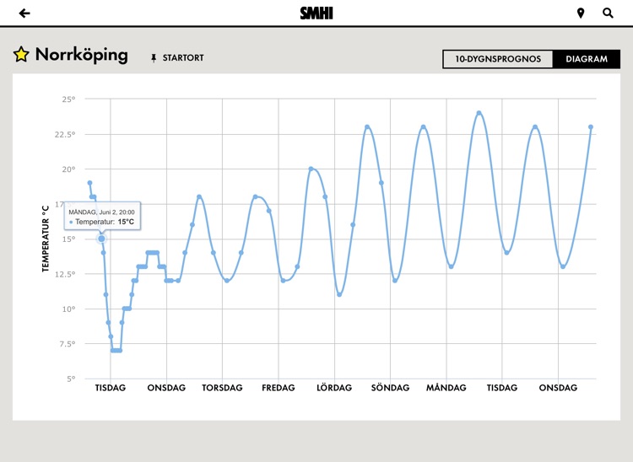Image resolution: width=633 pixels, height=462 pixels.
Task: Click the 5° y-axis label
Action: (71, 379)
